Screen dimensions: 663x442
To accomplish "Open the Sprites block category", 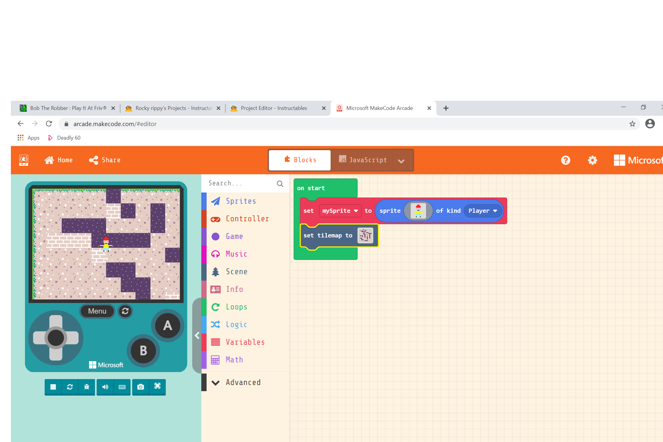I will coord(241,201).
